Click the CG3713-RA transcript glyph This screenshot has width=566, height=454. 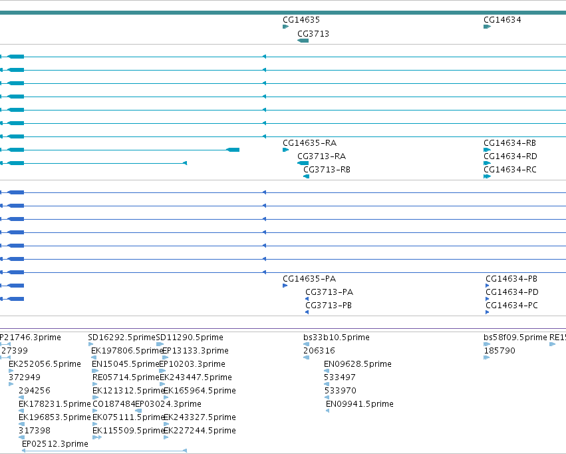pyautogui.click(x=303, y=163)
